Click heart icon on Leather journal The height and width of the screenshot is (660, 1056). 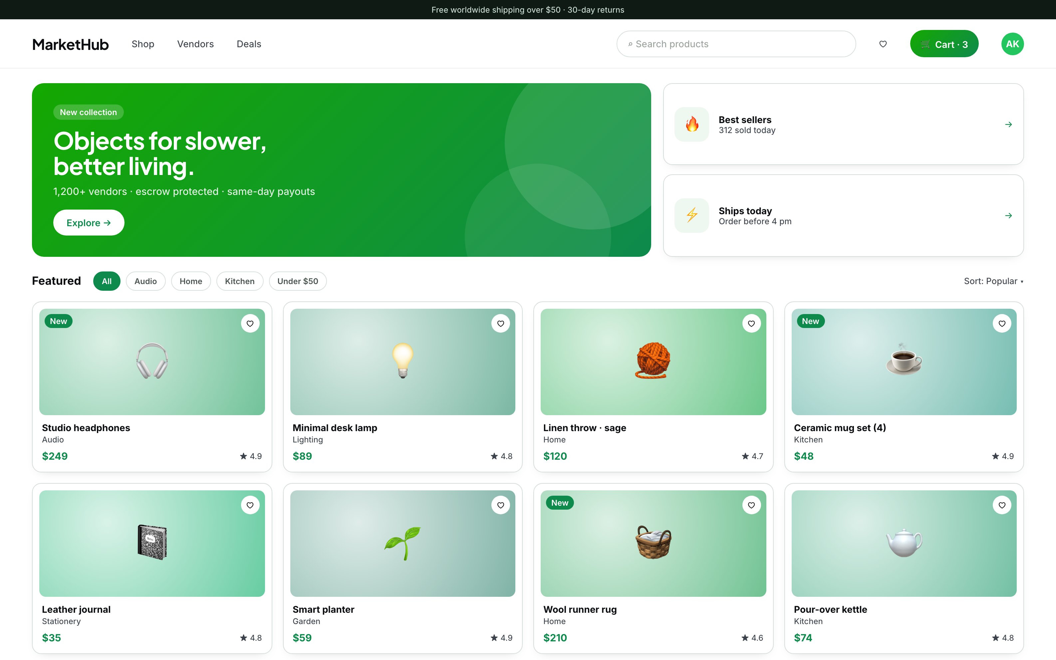point(250,505)
